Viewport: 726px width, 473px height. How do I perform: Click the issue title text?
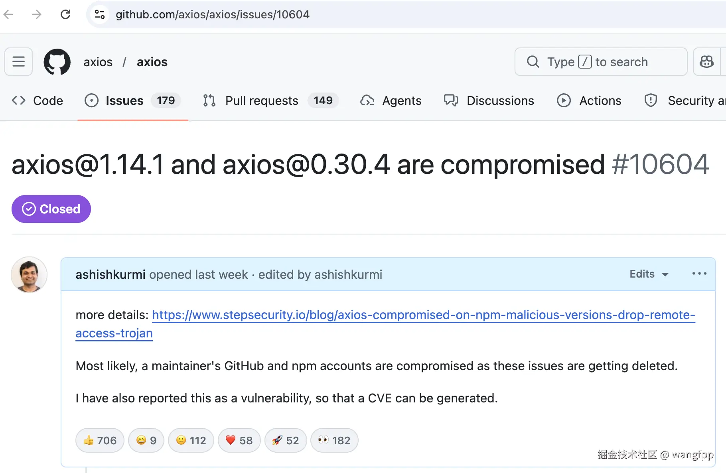(308, 164)
